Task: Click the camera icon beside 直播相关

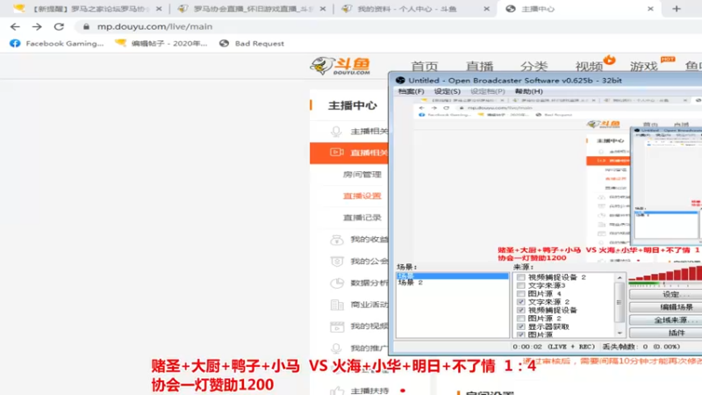Action: click(x=337, y=152)
